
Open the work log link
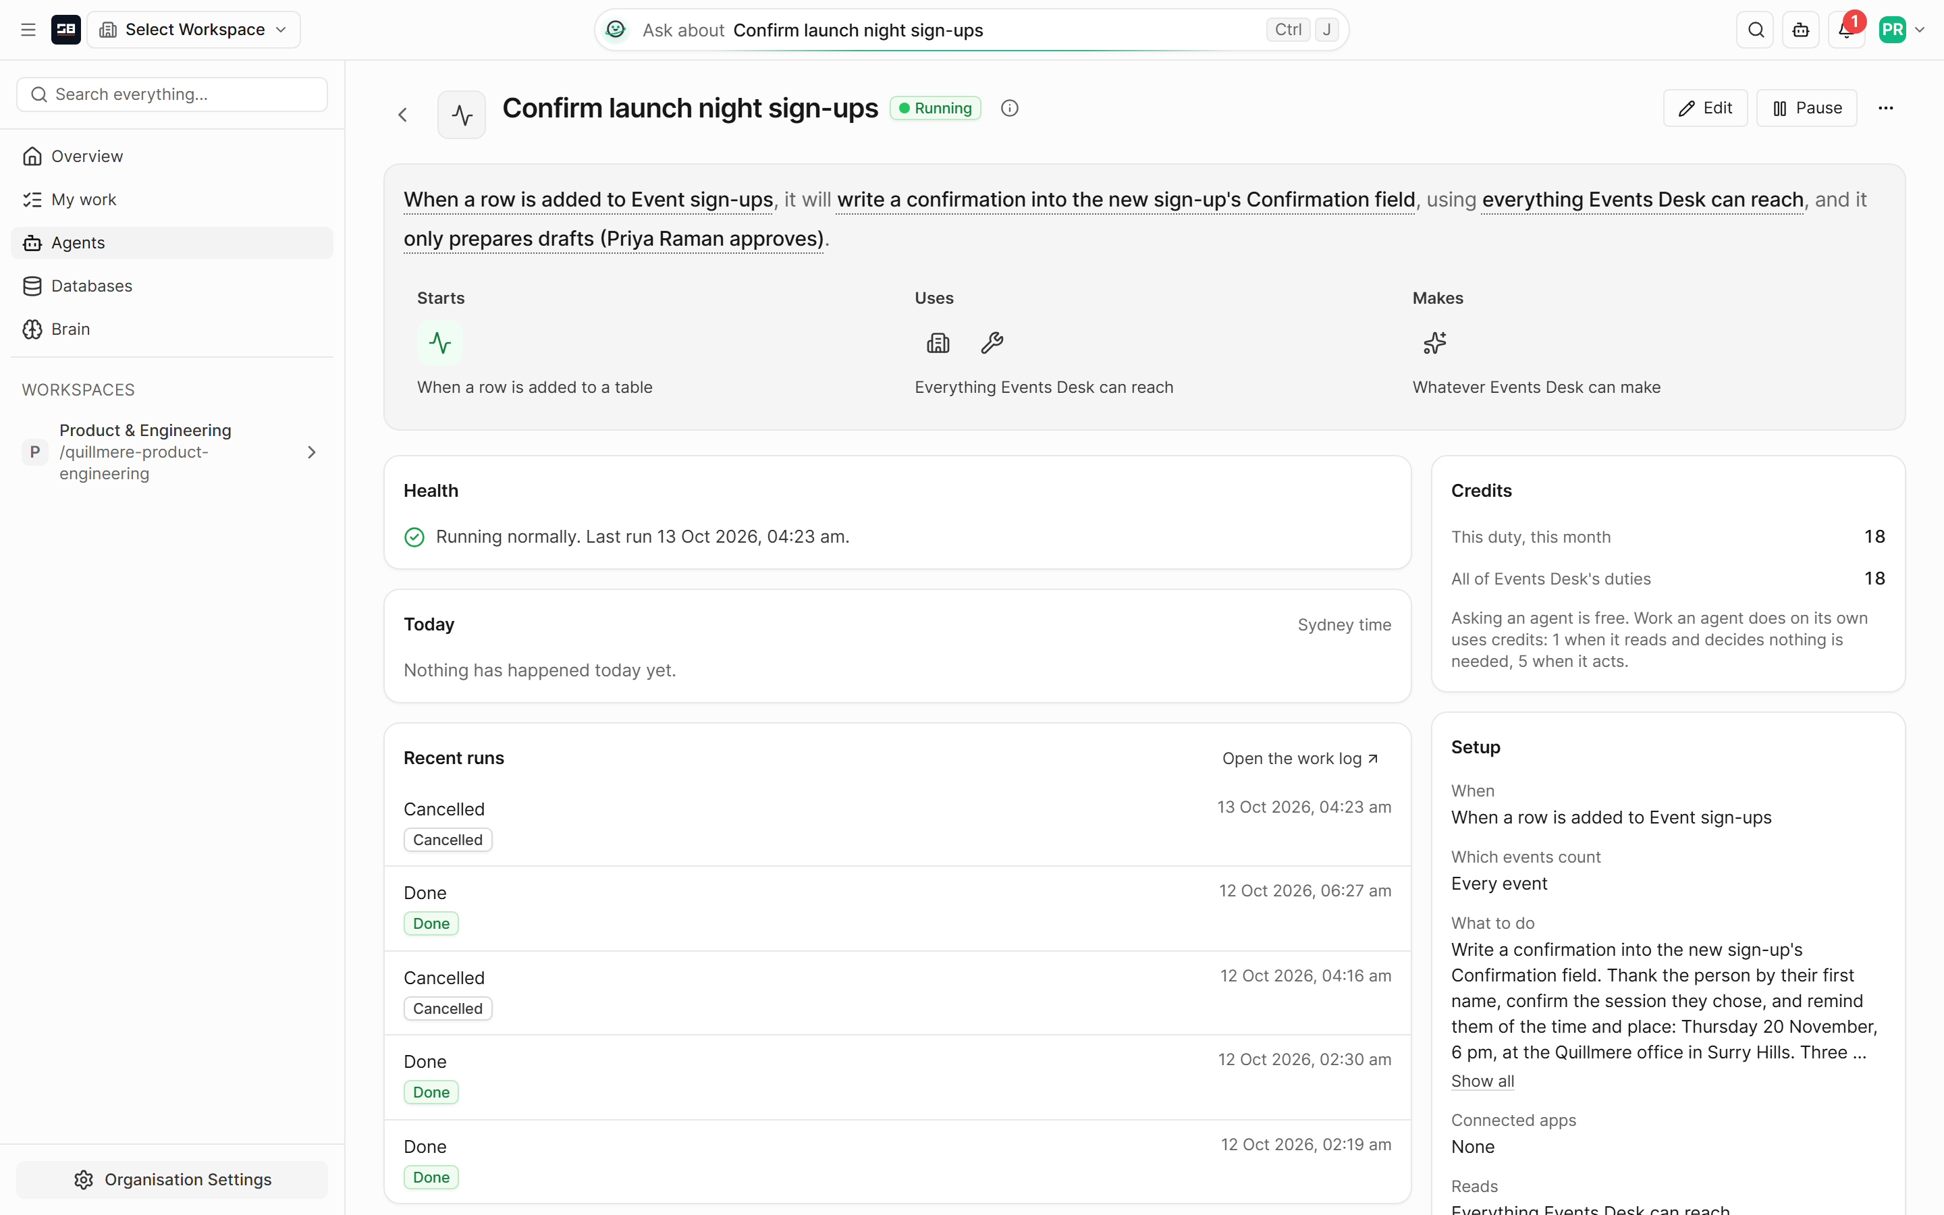click(1300, 759)
